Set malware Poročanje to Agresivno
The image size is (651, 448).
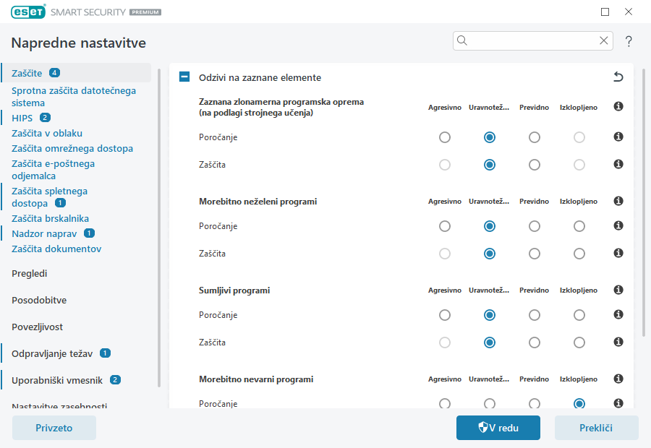tap(445, 137)
